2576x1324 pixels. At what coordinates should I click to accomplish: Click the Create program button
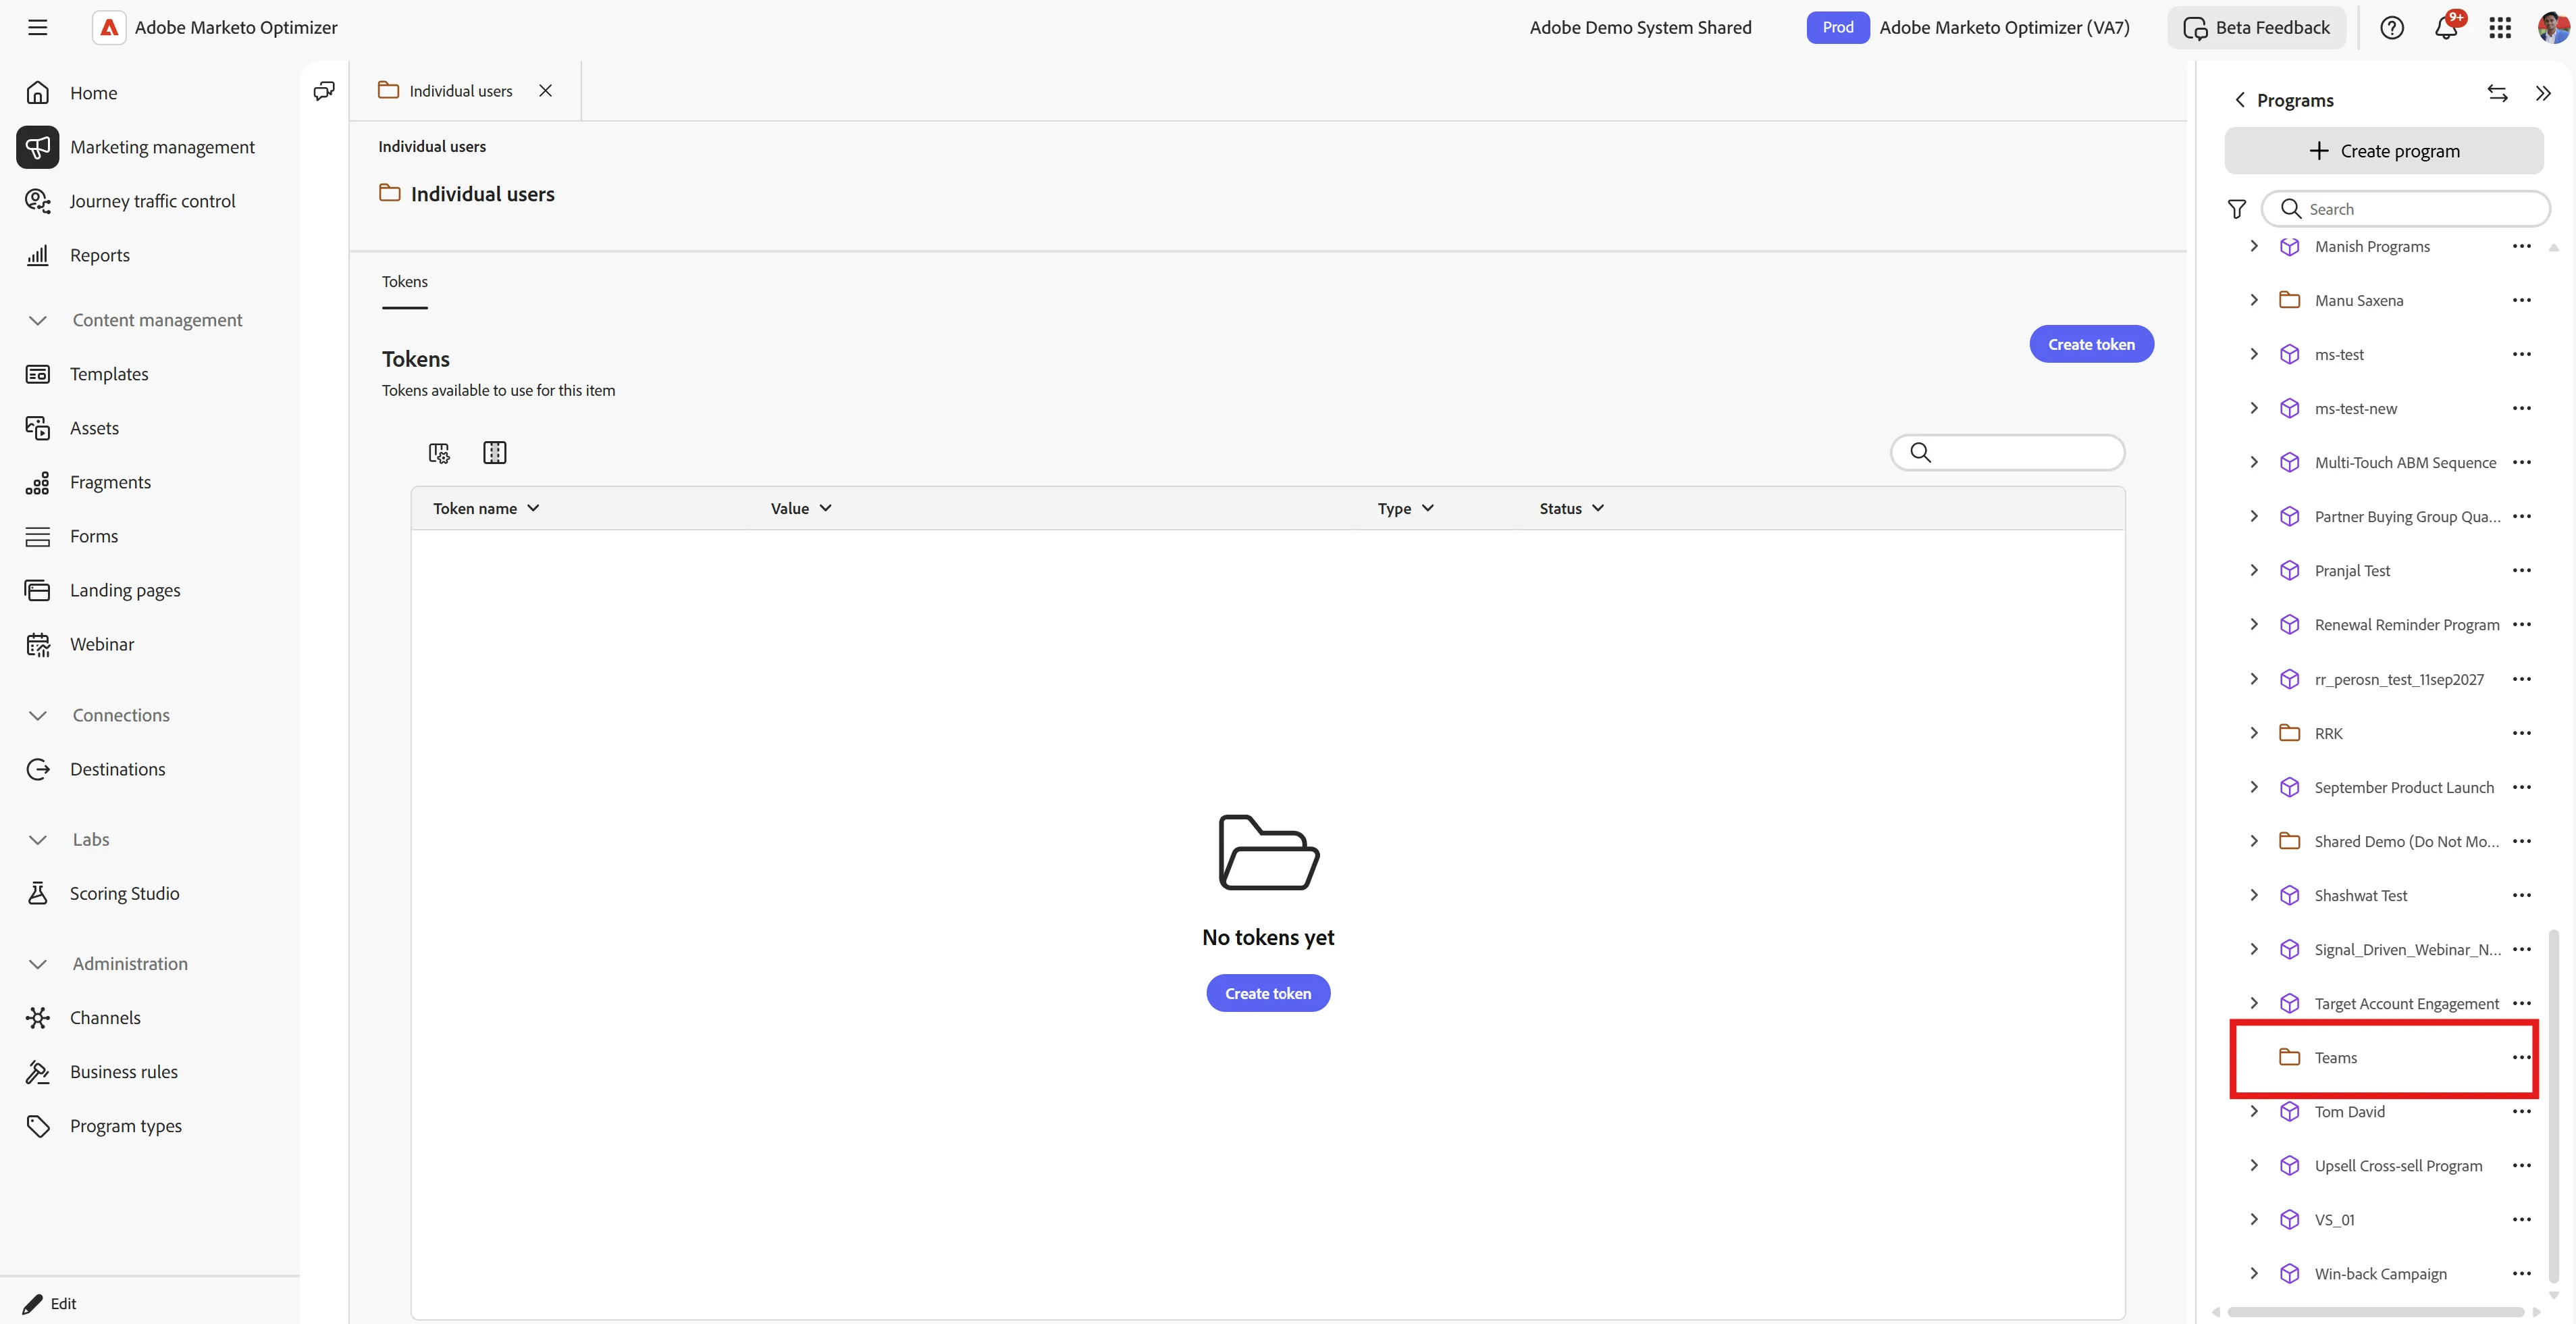click(x=2383, y=151)
